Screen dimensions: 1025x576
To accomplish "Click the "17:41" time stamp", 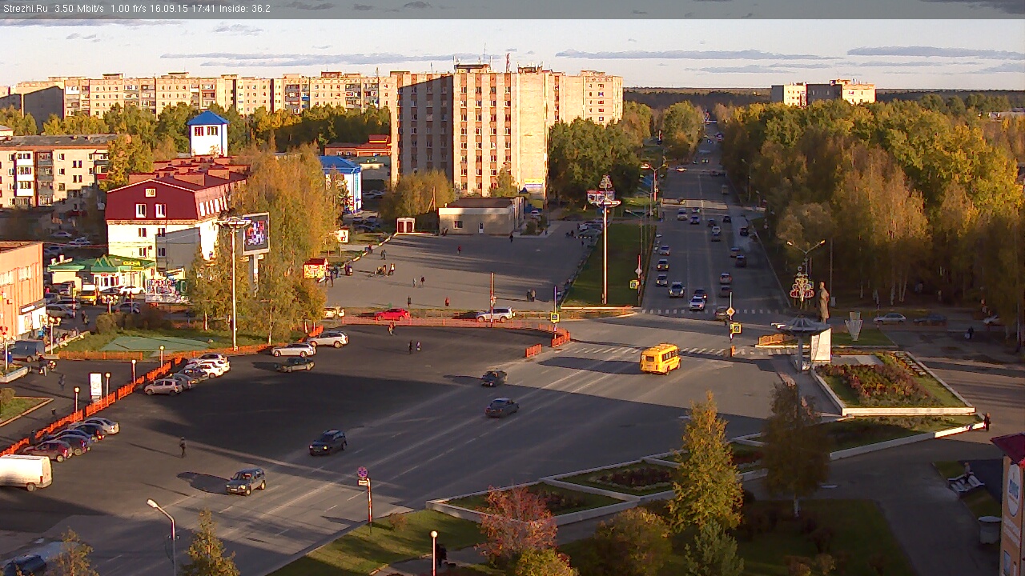I will (x=204, y=9).
